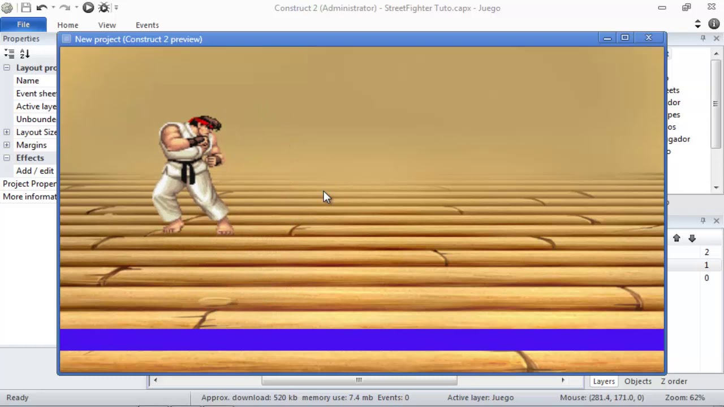The image size is (724, 407).
Task: Save the project with the floppy disk icon
Action: point(26,8)
